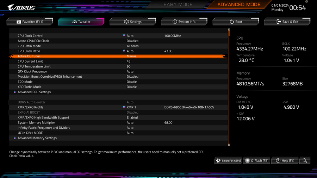Open the Active OC Tuner Manual dropdown
317x178 pixels.
click(x=132, y=56)
